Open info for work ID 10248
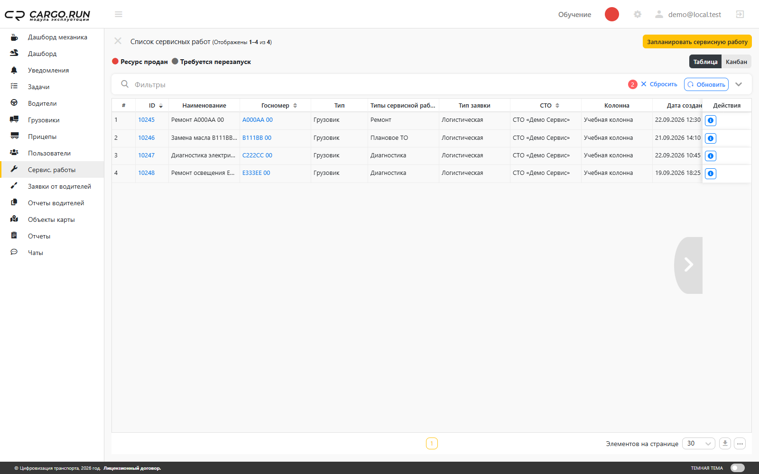 [x=711, y=173]
